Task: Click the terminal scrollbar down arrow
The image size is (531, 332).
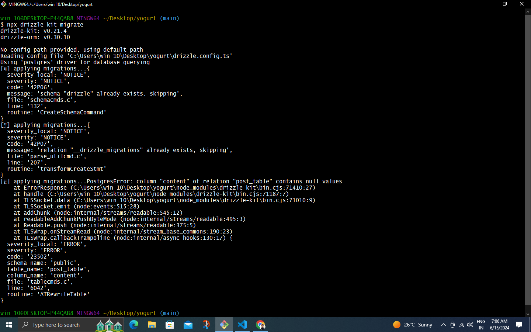Action: pyautogui.click(x=528, y=314)
